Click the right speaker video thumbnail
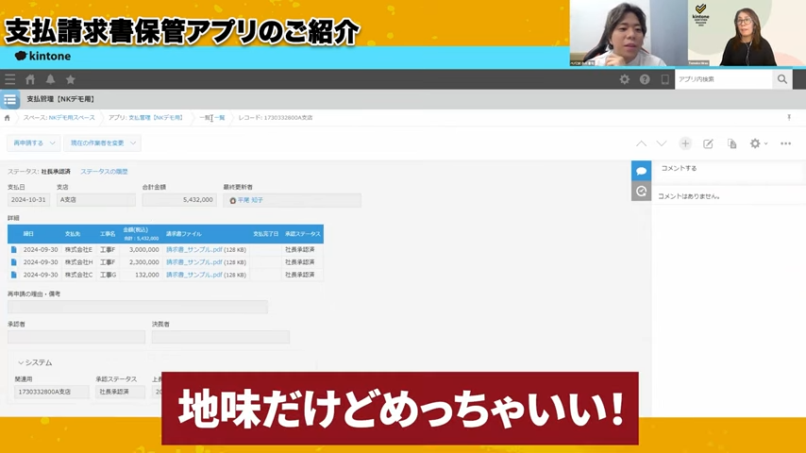Viewport: 806px width, 453px height. (747, 33)
